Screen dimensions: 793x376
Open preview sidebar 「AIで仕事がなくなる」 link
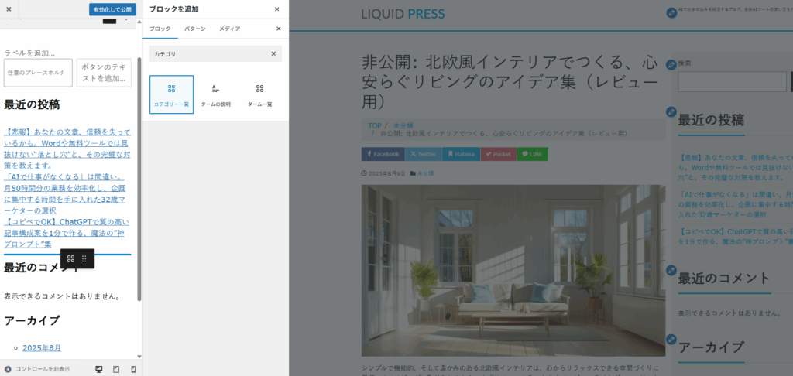[736, 204]
